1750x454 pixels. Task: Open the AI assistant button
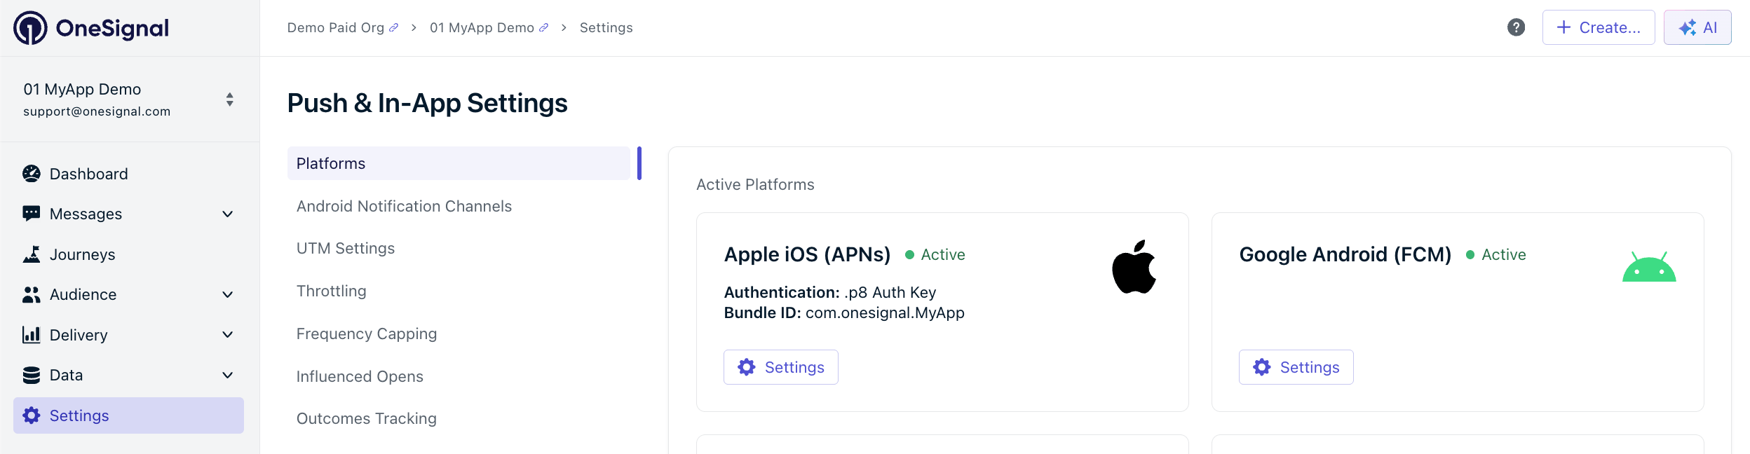pos(1697,27)
